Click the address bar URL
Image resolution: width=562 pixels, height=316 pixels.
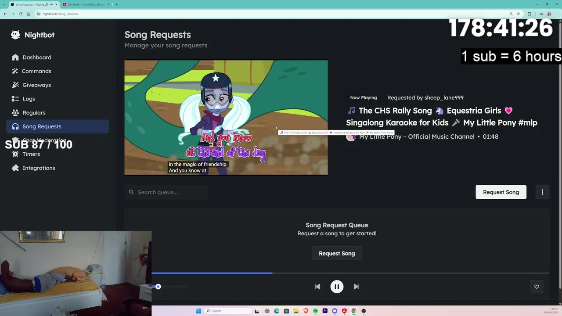[61, 14]
